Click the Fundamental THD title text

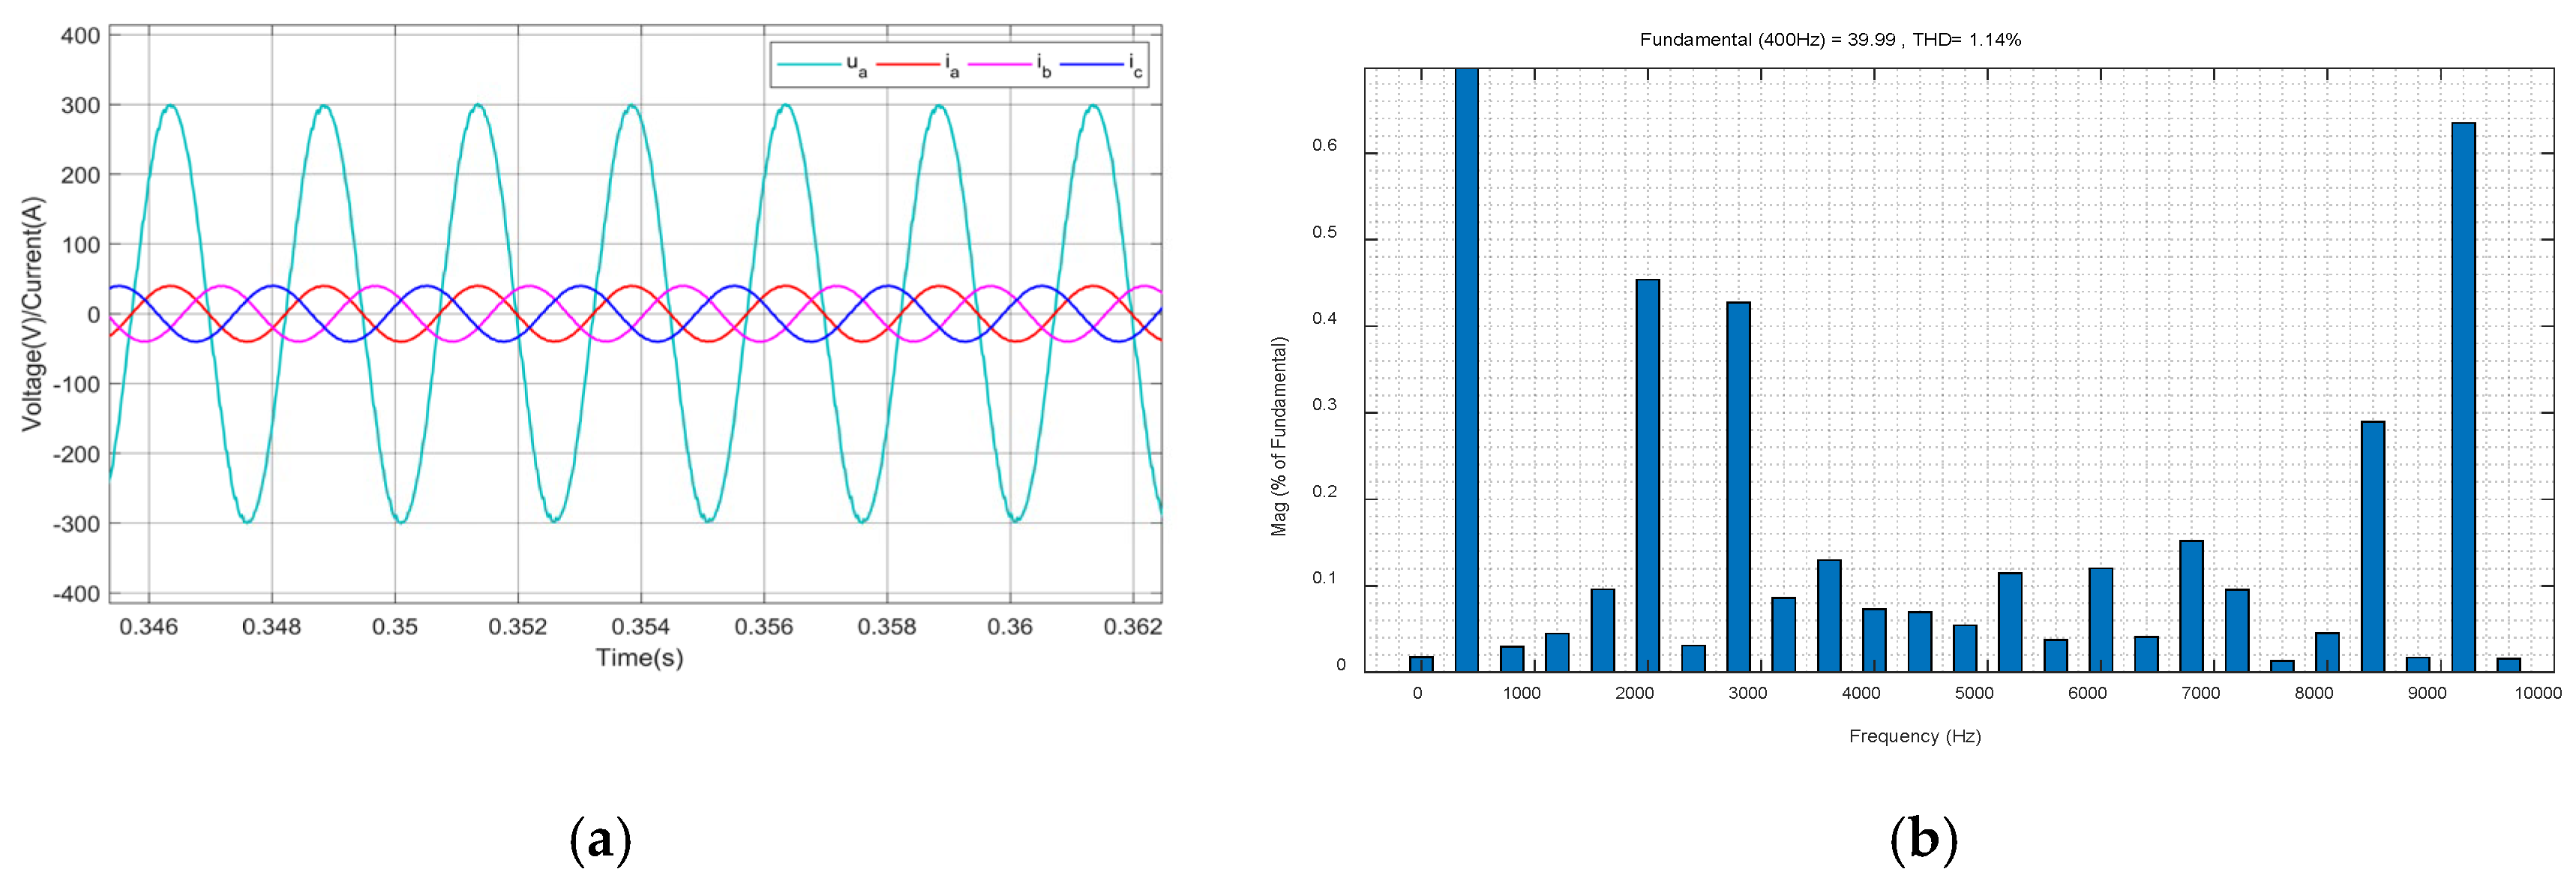pyautogui.click(x=1830, y=40)
